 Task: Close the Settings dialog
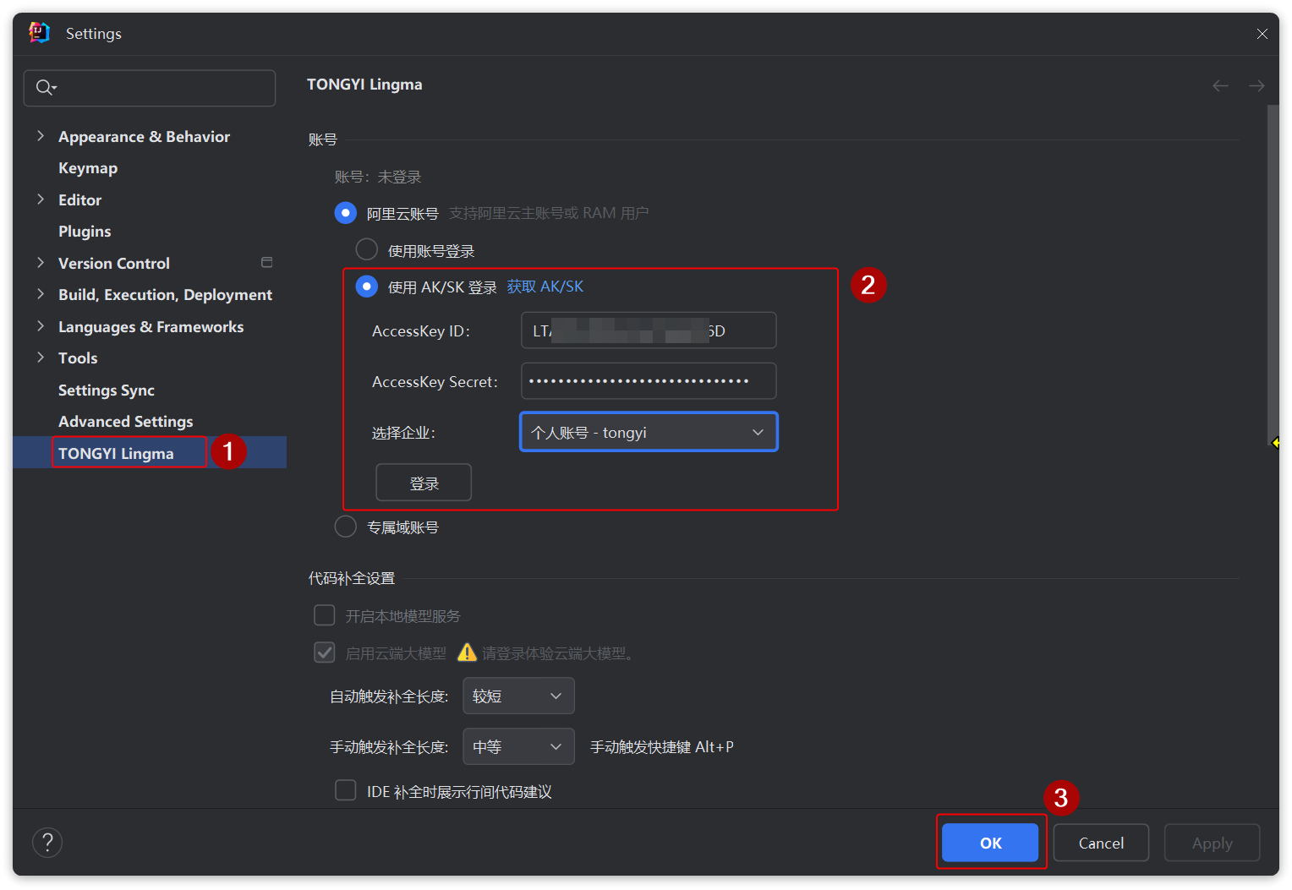1262,34
